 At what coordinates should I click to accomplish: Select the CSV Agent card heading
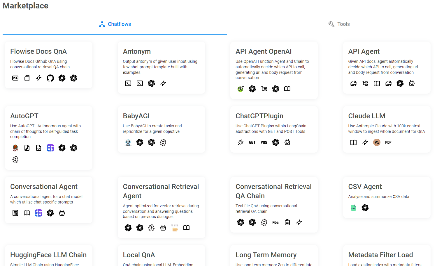click(x=365, y=187)
